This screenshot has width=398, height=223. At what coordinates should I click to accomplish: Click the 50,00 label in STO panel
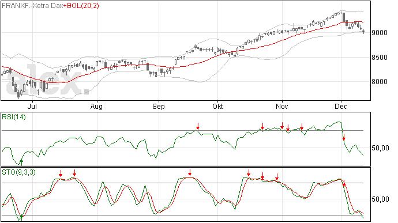click(x=380, y=199)
